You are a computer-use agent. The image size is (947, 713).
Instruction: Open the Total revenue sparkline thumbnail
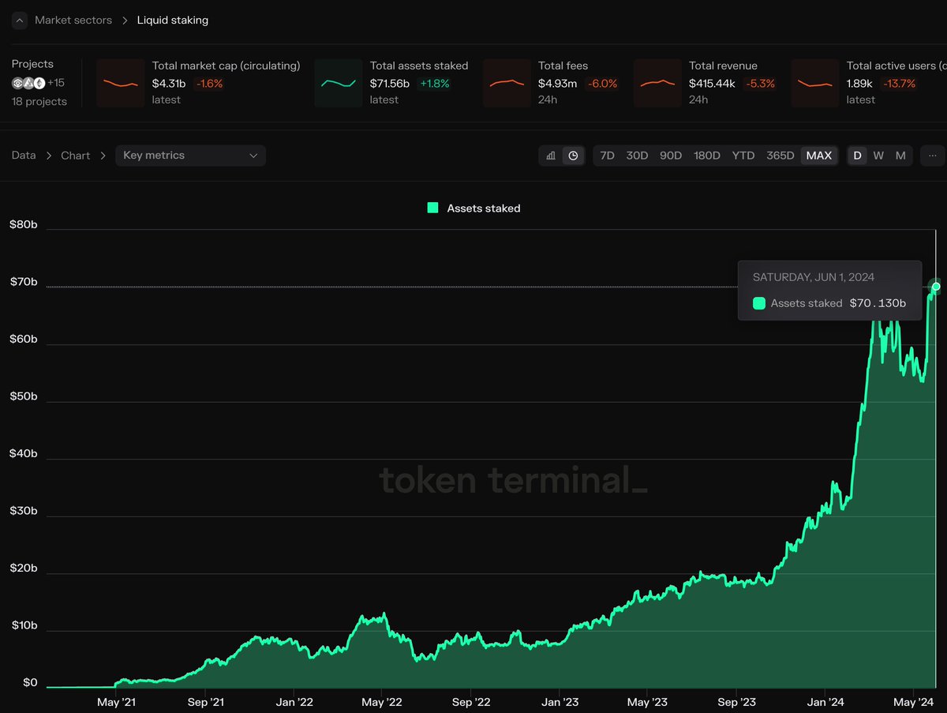[657, 83]
